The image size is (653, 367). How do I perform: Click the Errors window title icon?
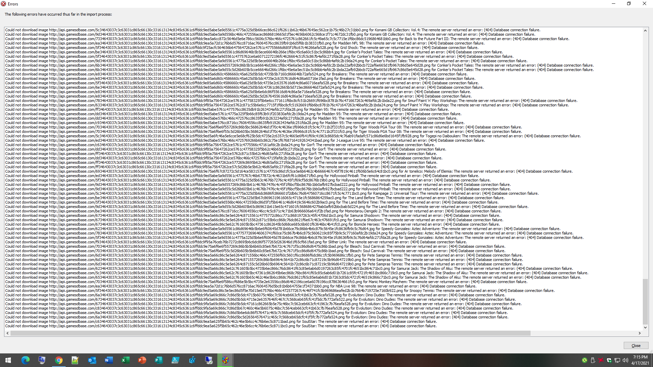pos(3,4)
